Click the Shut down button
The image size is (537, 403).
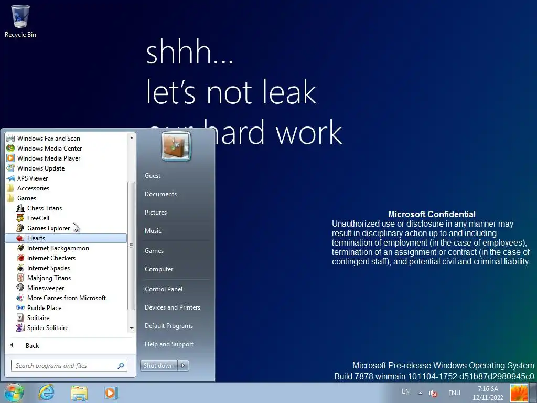pos(158,366)
